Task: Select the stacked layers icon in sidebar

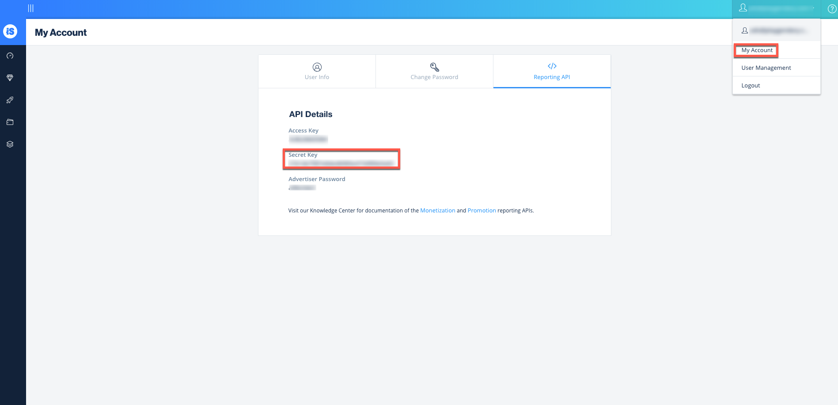Action: pyautogui.click(x=10, y=144)
